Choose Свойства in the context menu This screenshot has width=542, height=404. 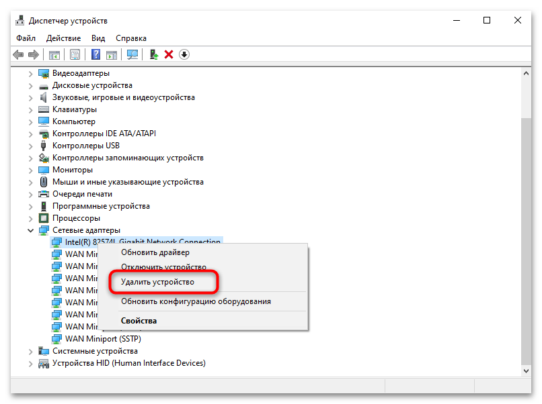[x=137, y=320]
